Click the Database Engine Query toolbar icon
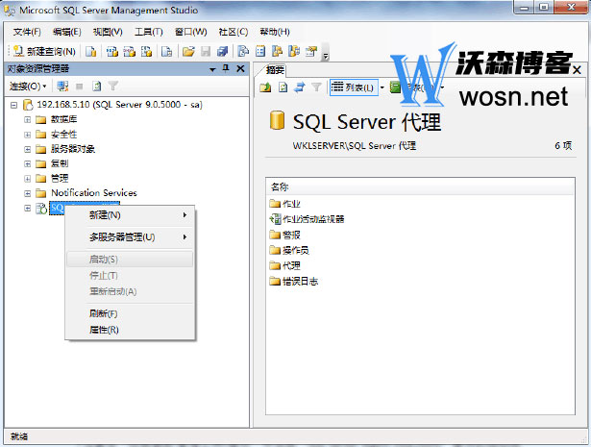Viewport: 591px width, 447px height. point(91,51)
